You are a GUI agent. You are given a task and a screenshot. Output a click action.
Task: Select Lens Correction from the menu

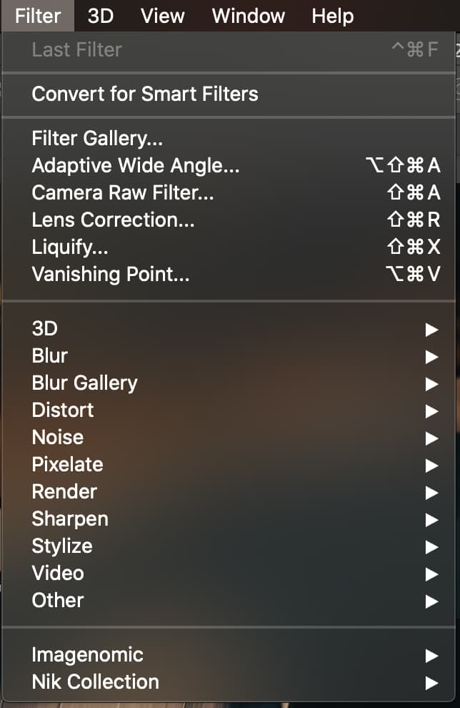(228, 220)
